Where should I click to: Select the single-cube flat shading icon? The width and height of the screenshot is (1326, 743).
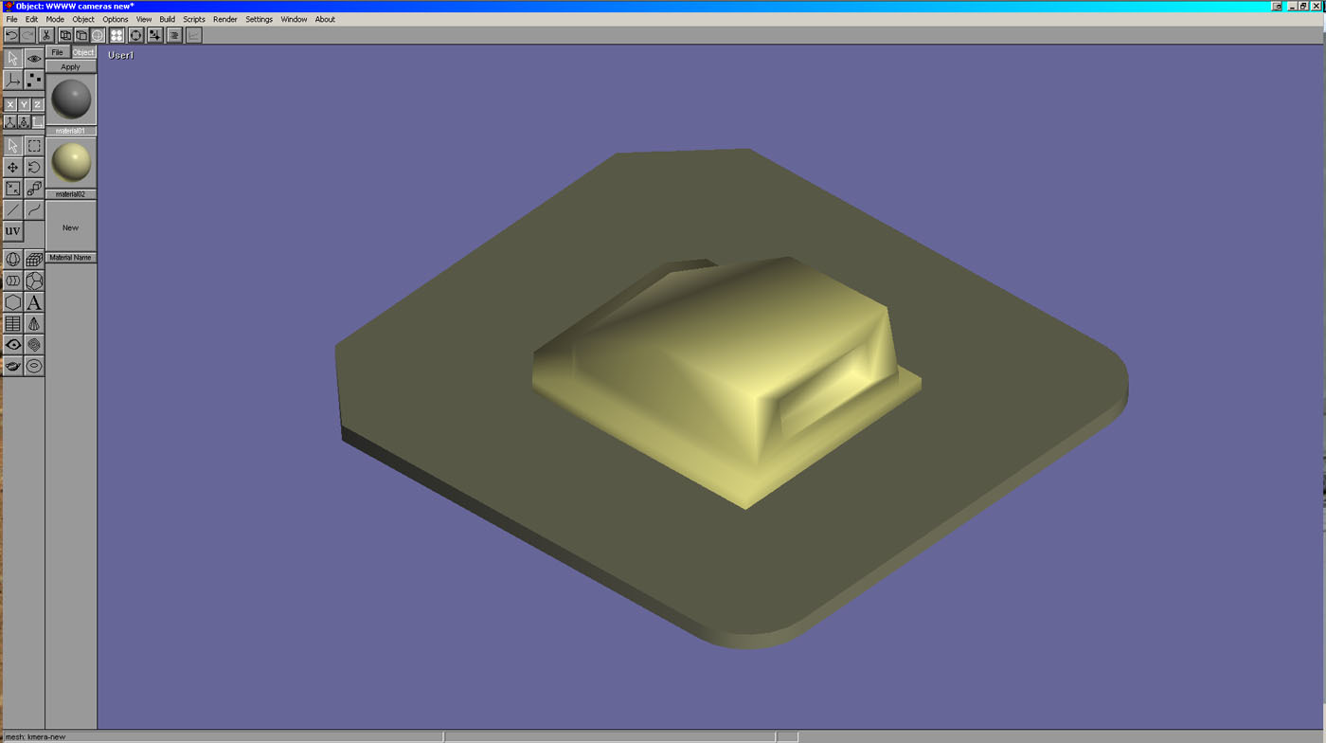click(x=81, y=35)
